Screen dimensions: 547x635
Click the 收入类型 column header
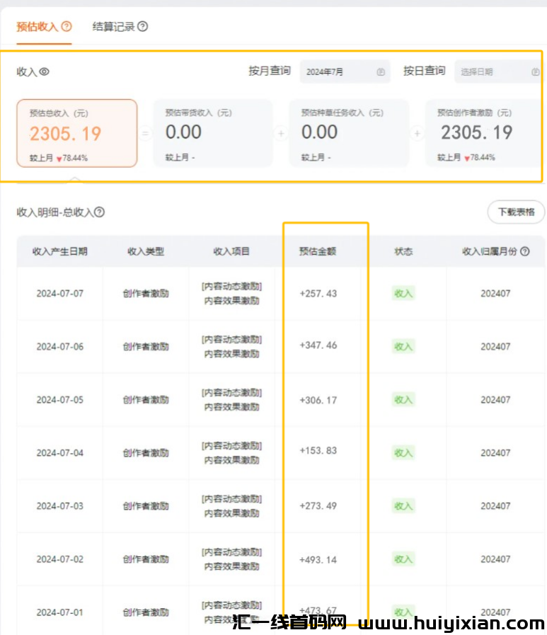point(146,251)
